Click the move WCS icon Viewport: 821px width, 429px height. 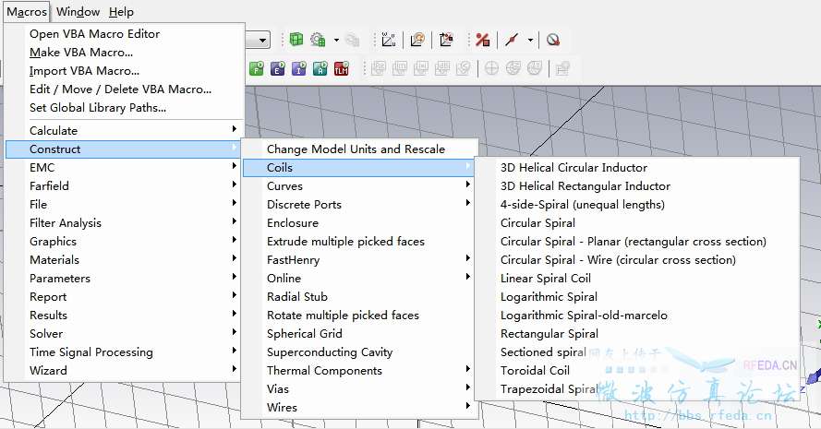(446, 40)
